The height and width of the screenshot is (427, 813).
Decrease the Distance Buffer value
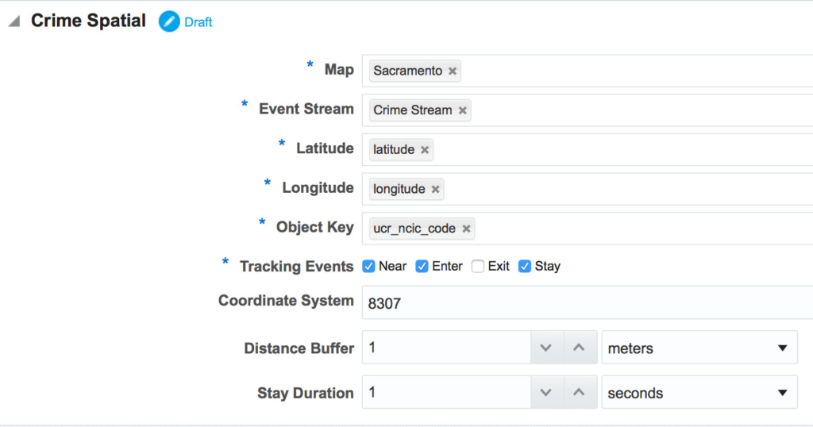tap(546, 348)
